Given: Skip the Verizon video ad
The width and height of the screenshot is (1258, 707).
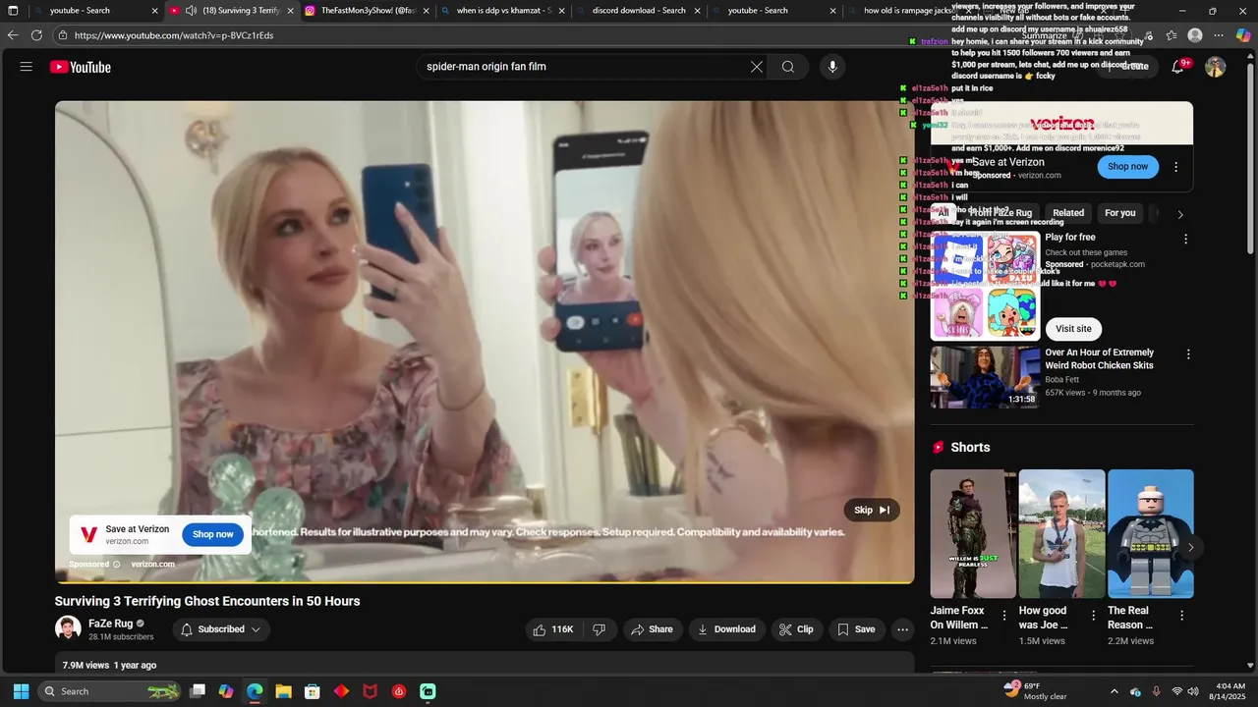Looking at the screenshot, I should click(x=872, y=510).
